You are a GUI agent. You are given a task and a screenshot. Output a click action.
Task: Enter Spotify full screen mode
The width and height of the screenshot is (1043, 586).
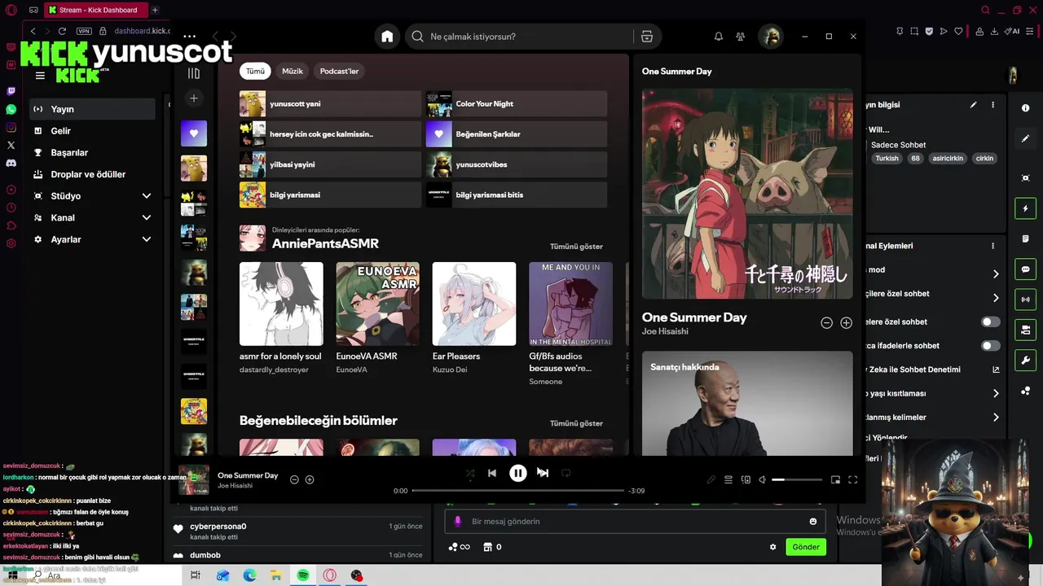[x=853, y=480]
